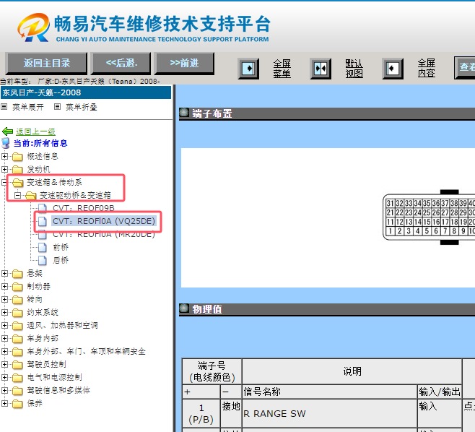Click the connector terminal diagram image
The height and width of the screenshot is (432, 475).
pyautogui.click(x=429, y=217)
